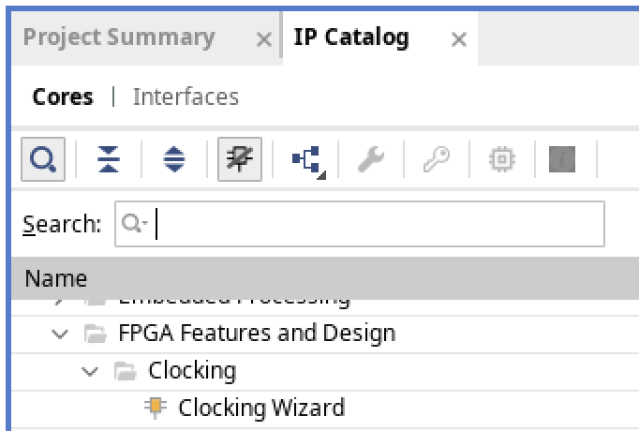
Task: Click inside the Search input field
Action: tap(375, 224)
